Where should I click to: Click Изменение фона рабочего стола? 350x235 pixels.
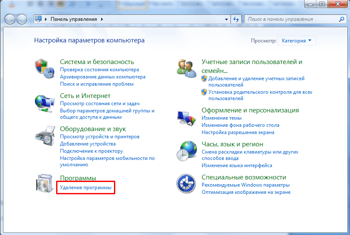(x=240, y=125)
